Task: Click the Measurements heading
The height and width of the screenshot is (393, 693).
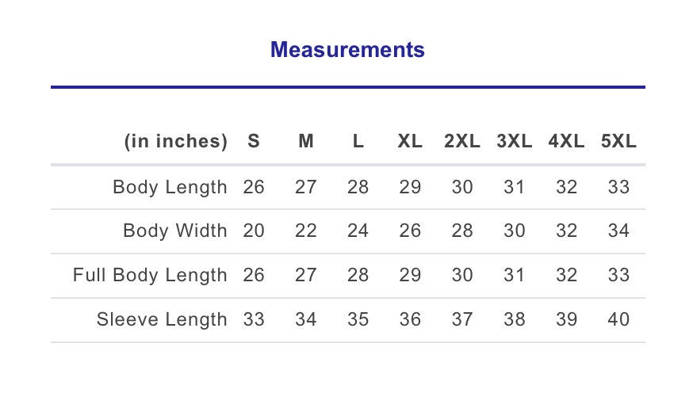Action: (x=347, y=50)
